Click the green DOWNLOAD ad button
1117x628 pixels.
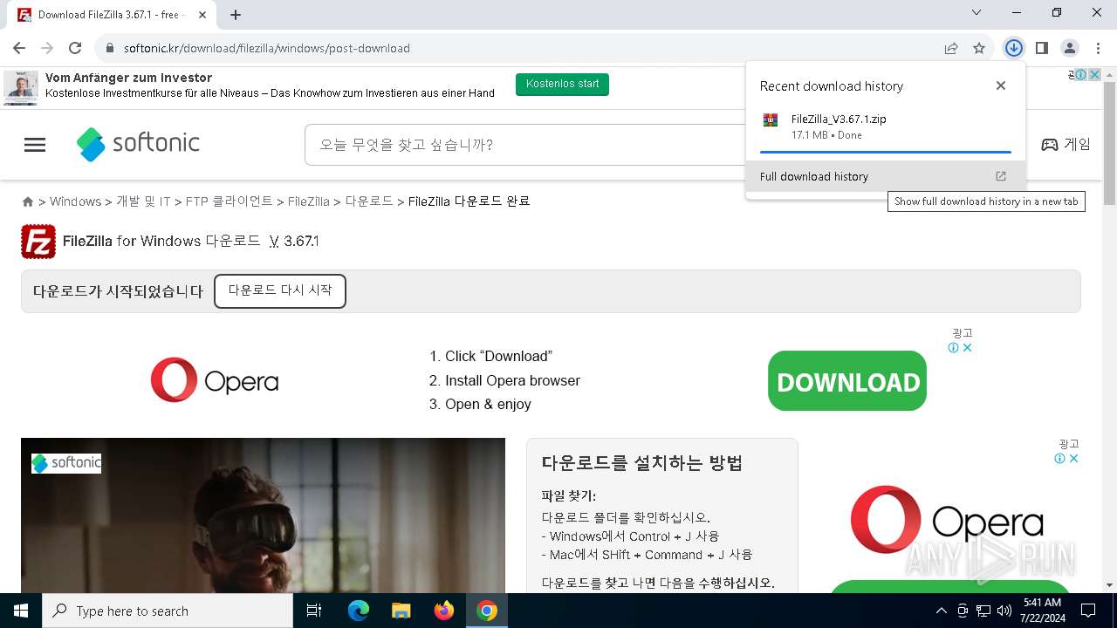click(847, 381)
